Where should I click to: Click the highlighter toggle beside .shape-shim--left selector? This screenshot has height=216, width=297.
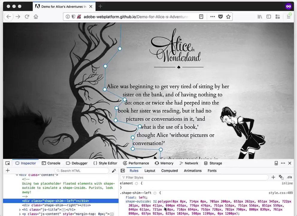coord(155,193)
